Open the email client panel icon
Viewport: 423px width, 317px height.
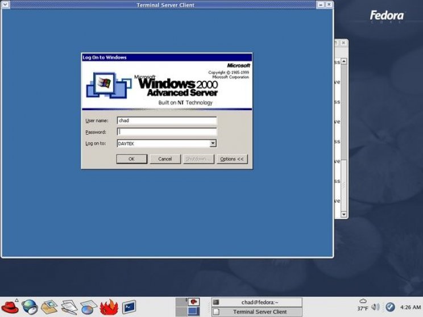click(49, 307)
